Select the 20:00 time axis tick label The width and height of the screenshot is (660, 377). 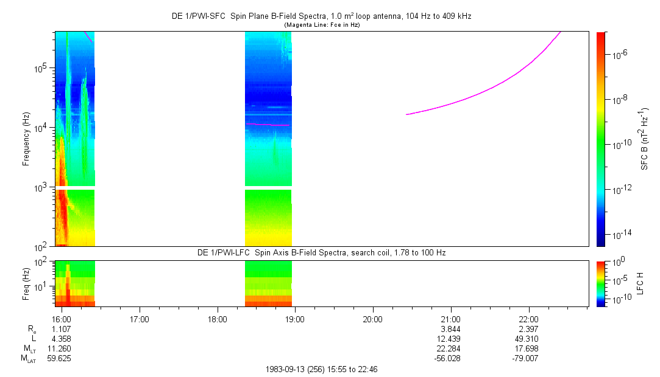coord(372,319)
